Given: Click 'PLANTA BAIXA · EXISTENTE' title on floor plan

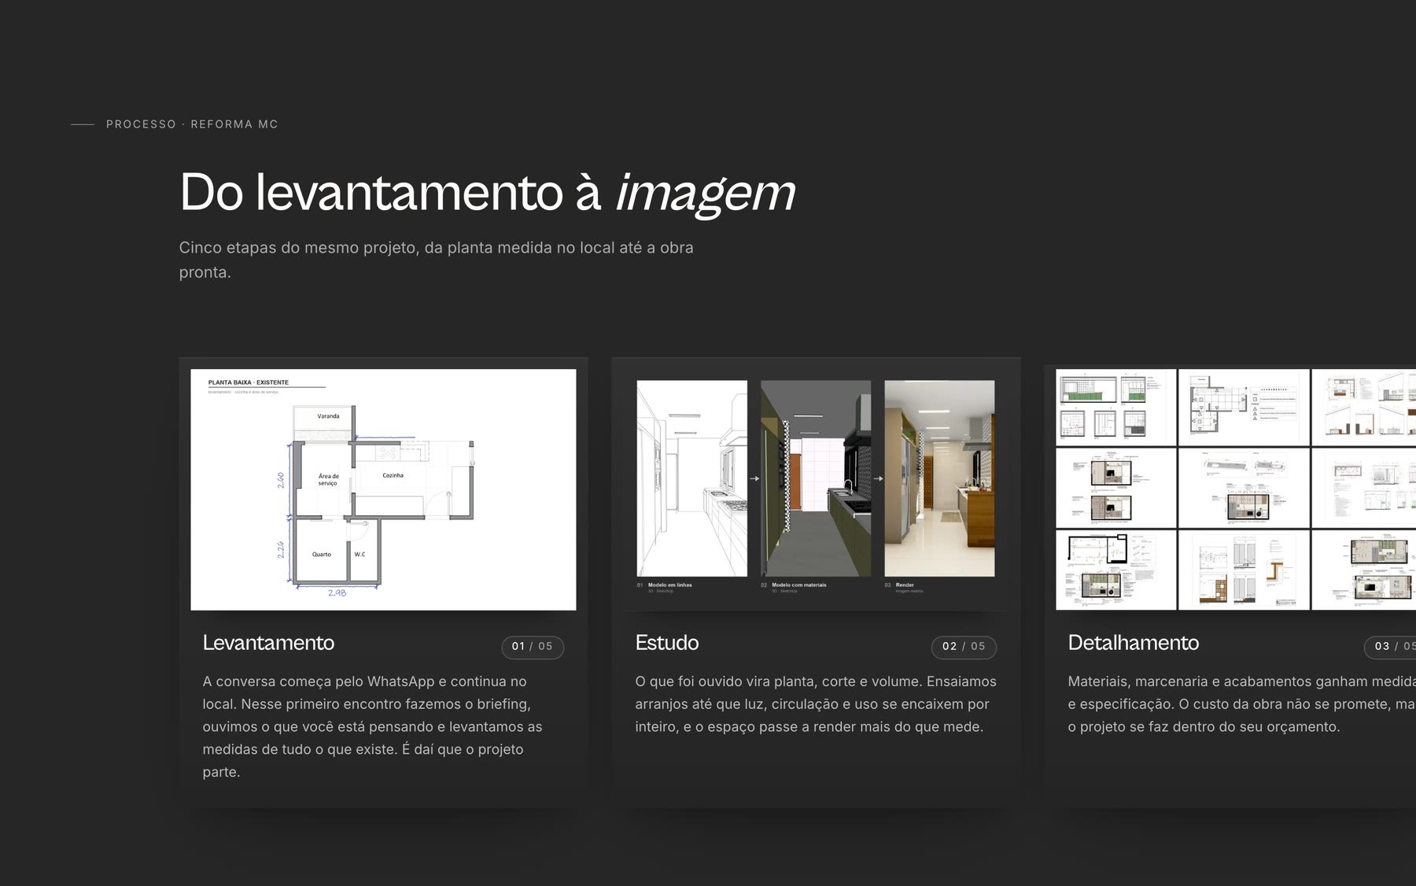Looking at the screenshot, I should click(249, 382).
